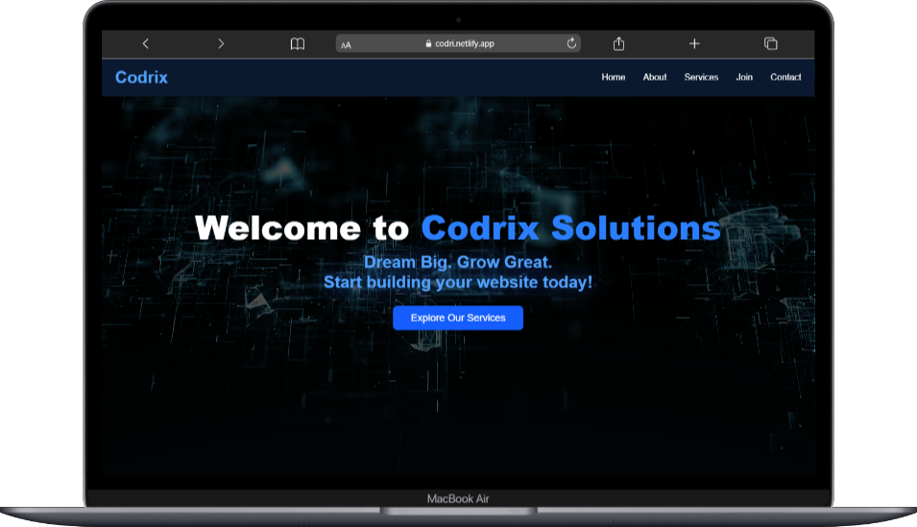Show all tabs overview icon
Viewport: 917px width, 527px height.
(770, 44)
